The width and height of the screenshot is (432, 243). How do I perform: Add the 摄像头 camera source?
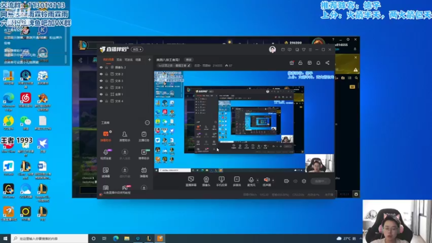[206, 181]
